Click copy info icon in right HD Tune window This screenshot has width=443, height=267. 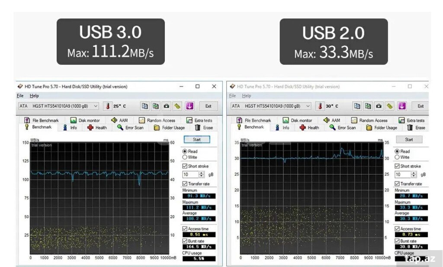click(357, 106)
